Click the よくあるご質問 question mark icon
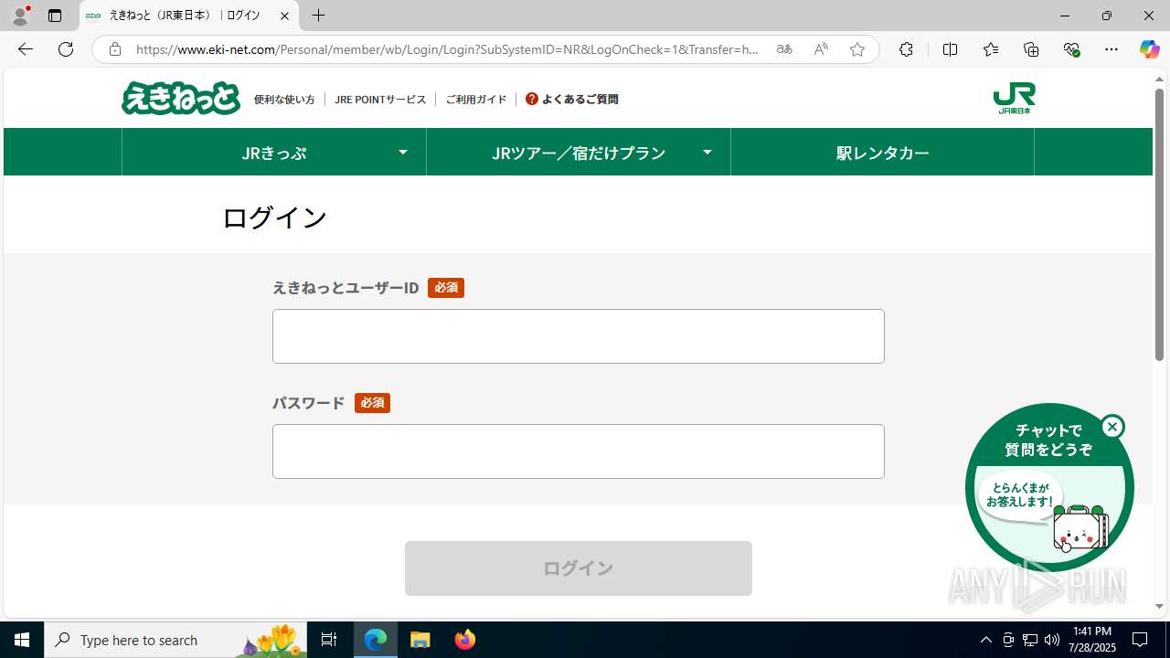 tap(532, 99)
